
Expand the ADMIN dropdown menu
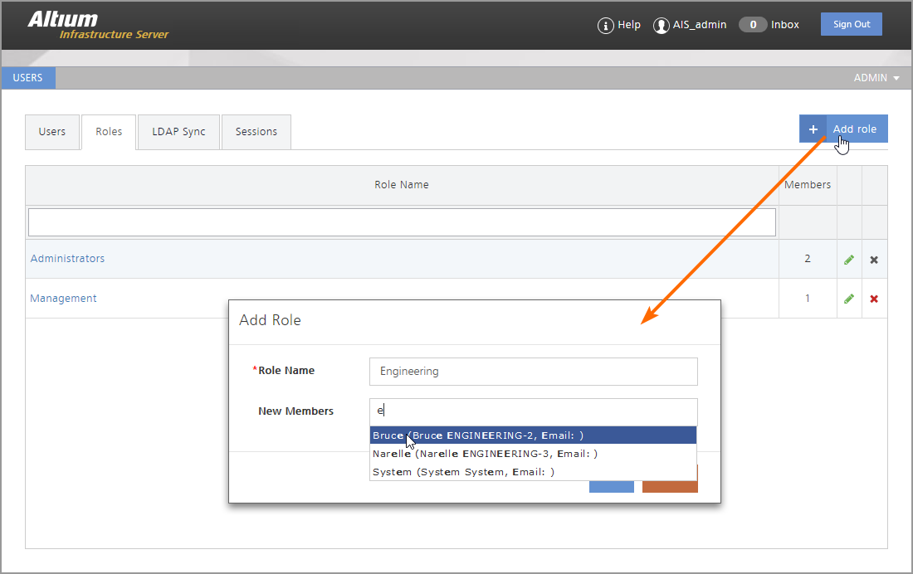click(x=876, y=78)
